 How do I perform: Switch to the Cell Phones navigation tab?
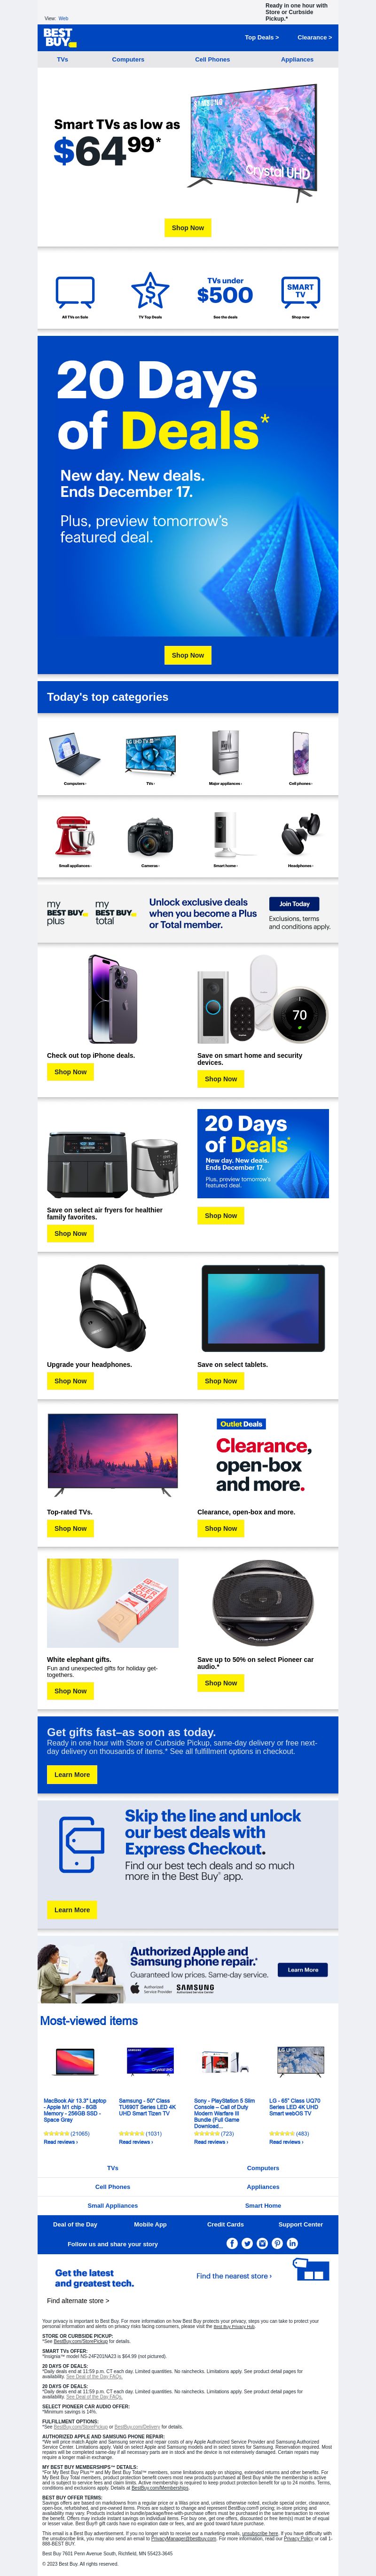[x=212, y=60]
